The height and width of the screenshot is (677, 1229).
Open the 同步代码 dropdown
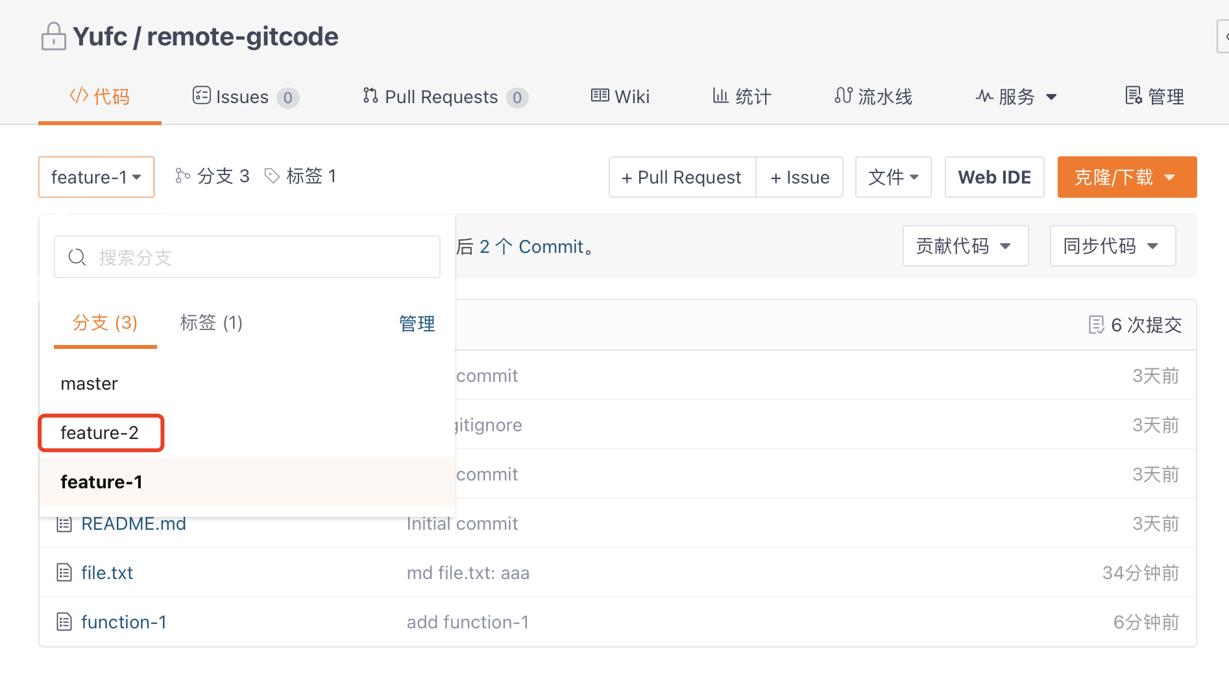click(1112, 246)
